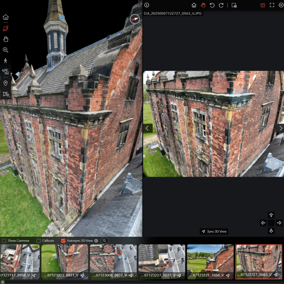
Task: Select thumbnail ending 0831_V
Action: point(65,262)
